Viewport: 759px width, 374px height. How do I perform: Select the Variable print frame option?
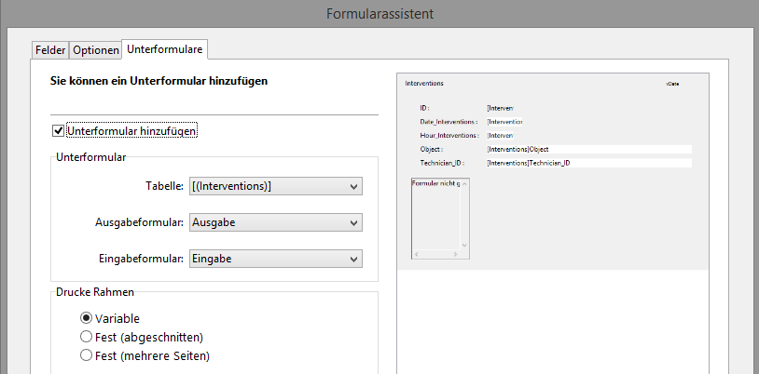(x=87, y=317)
